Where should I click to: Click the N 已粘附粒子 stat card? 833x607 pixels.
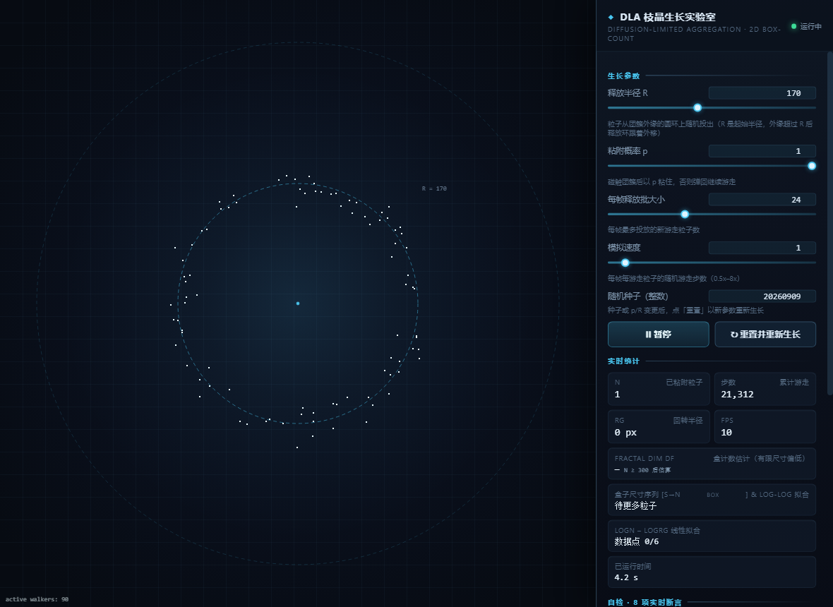tap(659, 389)
